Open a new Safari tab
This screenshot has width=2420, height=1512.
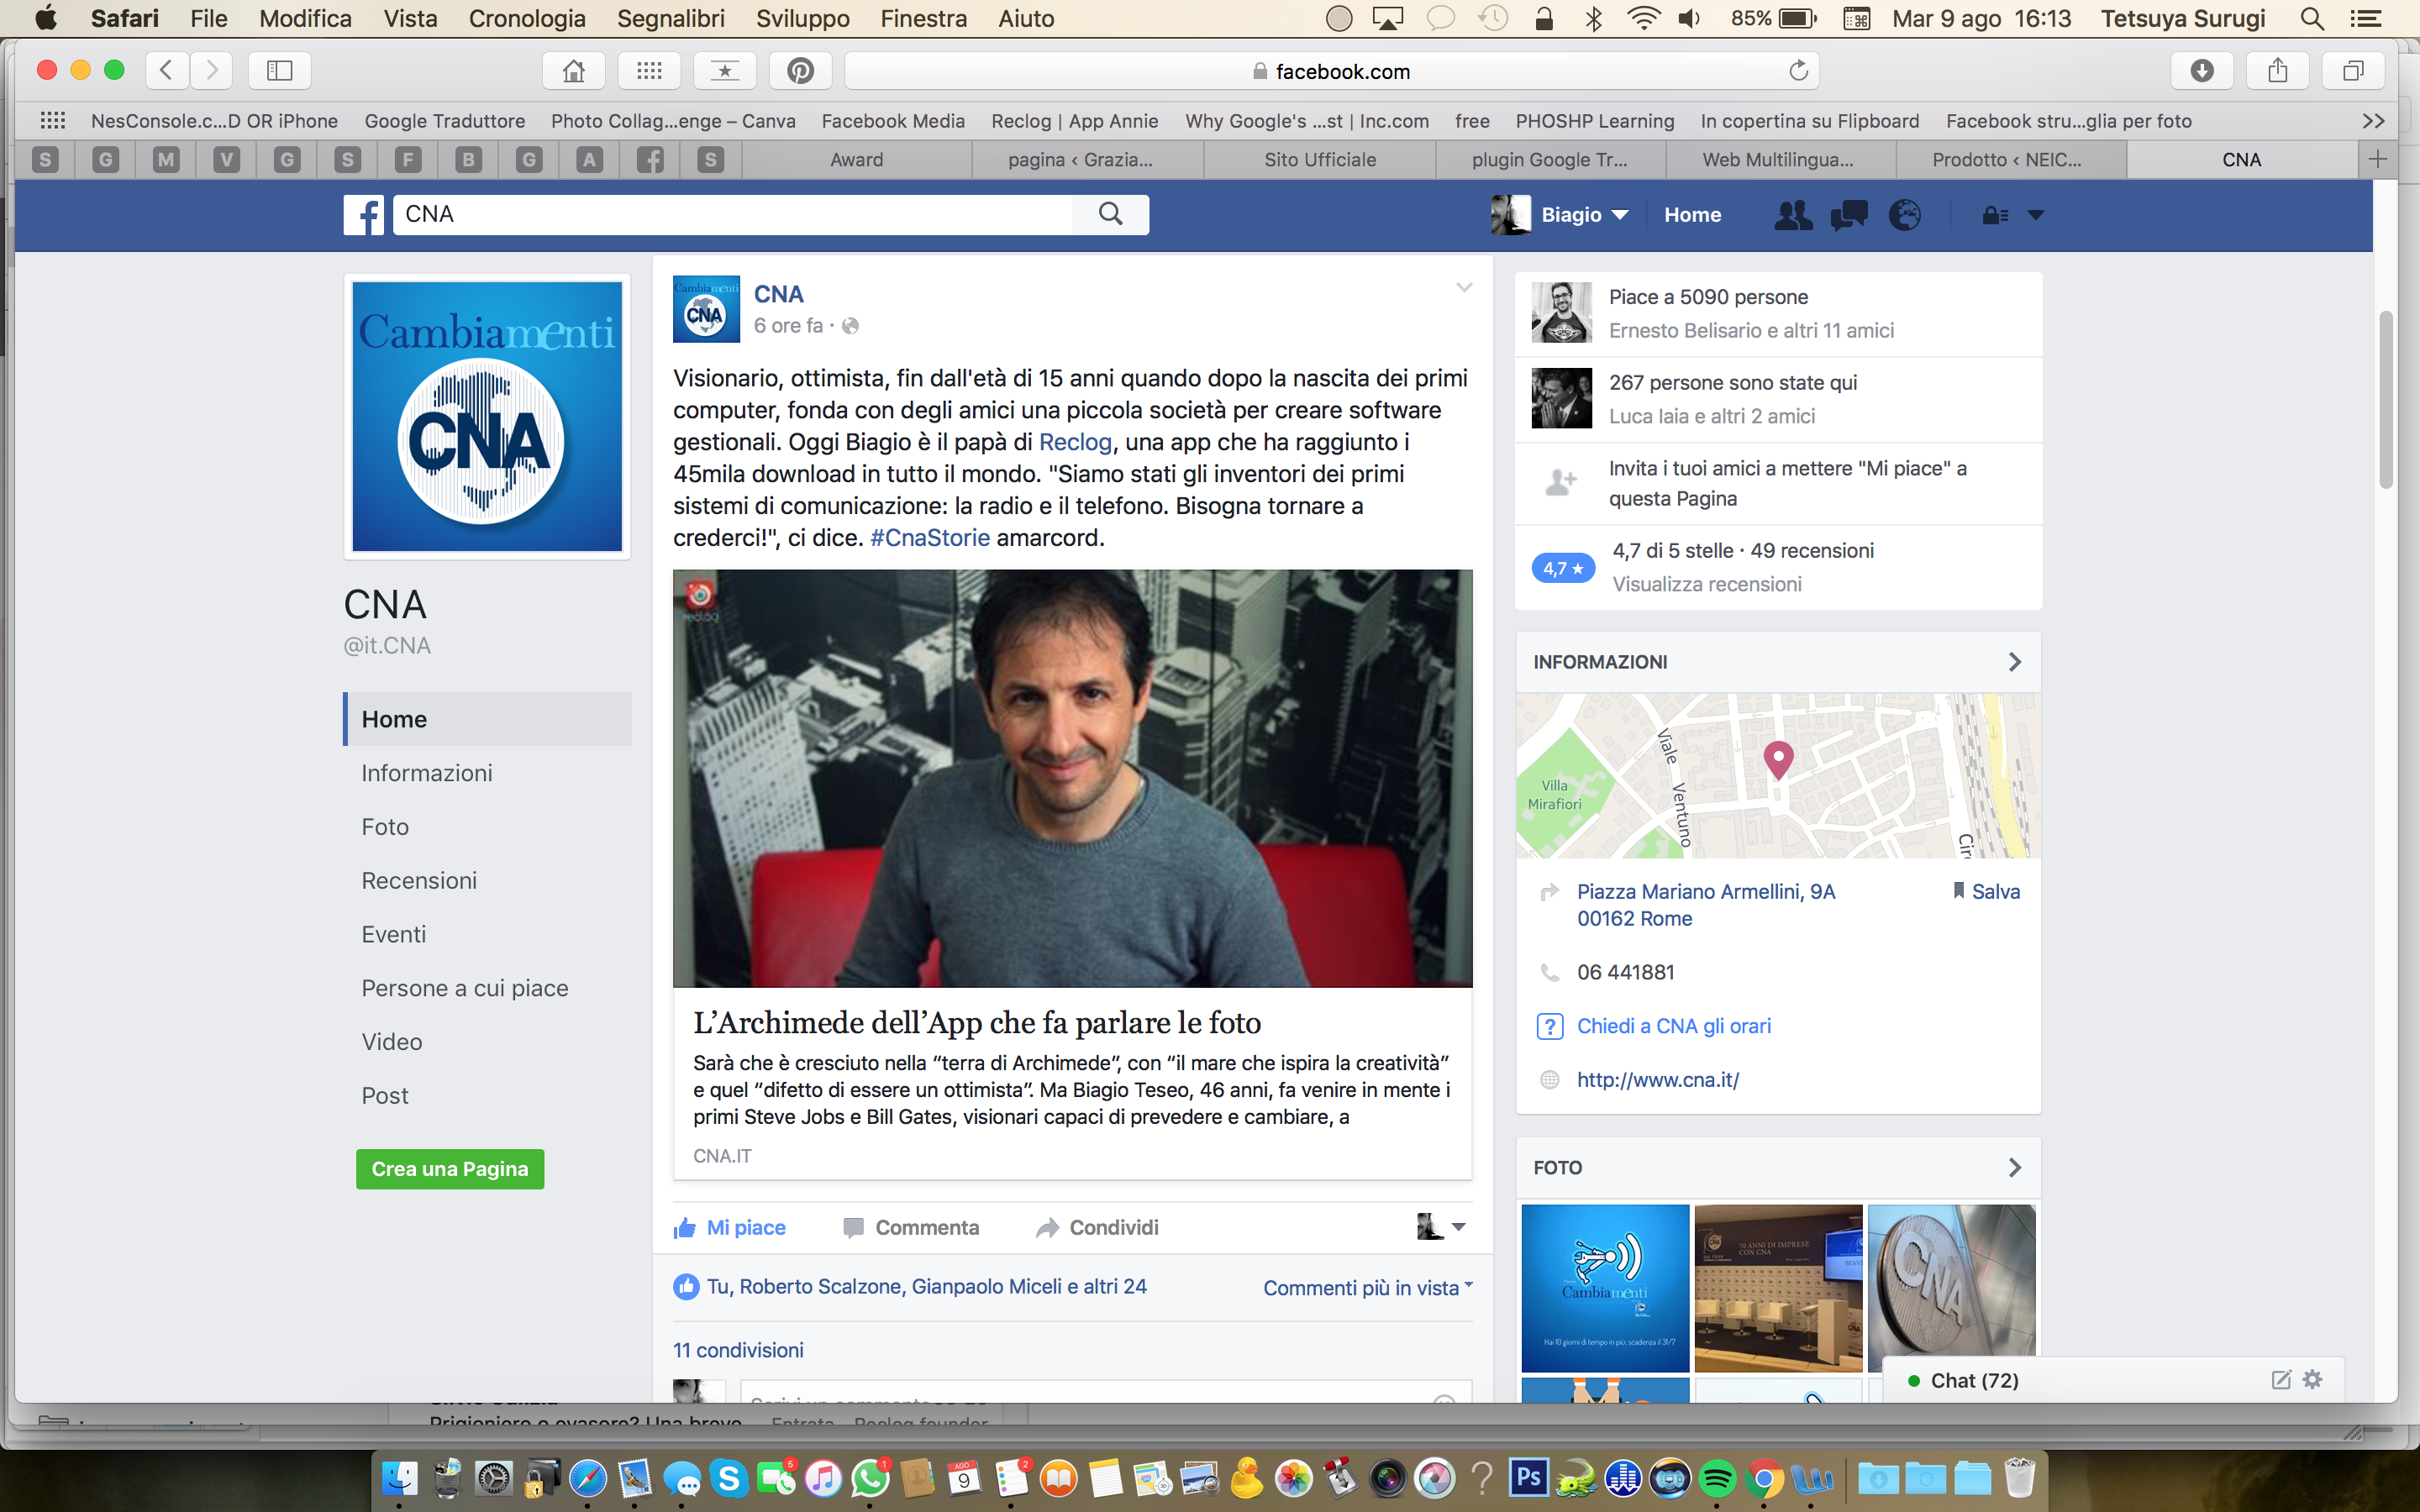[x=2377, y=159]
